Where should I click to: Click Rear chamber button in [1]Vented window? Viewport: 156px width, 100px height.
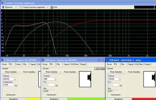coord(11,72)
